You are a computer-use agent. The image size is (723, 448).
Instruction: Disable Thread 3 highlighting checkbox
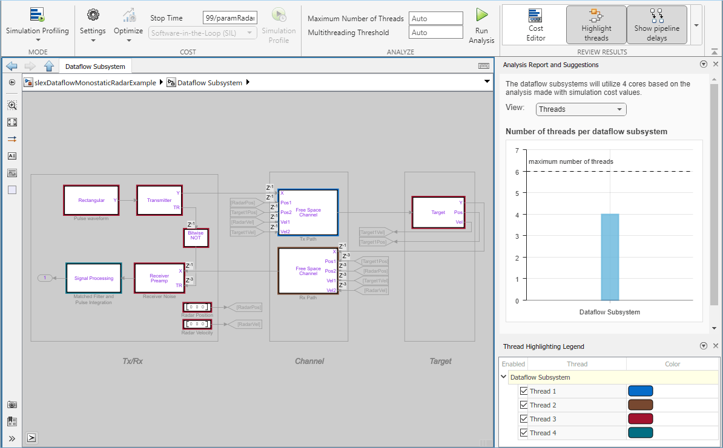tap(524, 419)
